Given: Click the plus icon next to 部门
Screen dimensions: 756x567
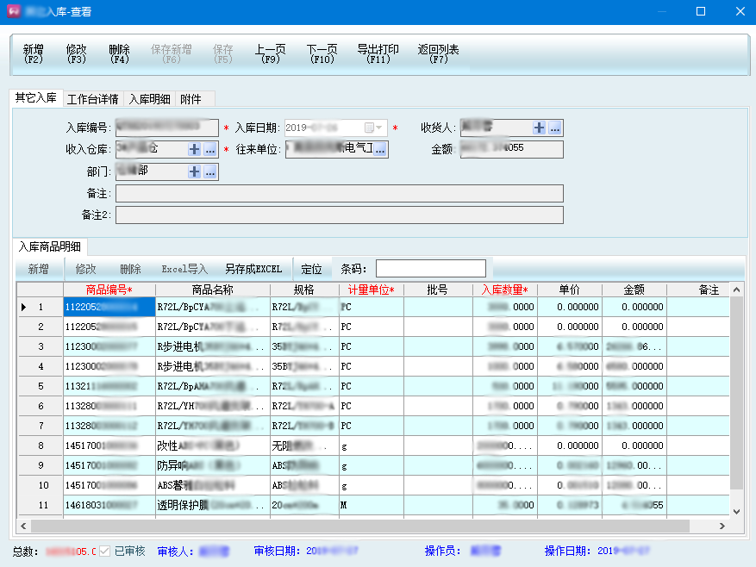Looking at the screenshot, I should (194, 171).
